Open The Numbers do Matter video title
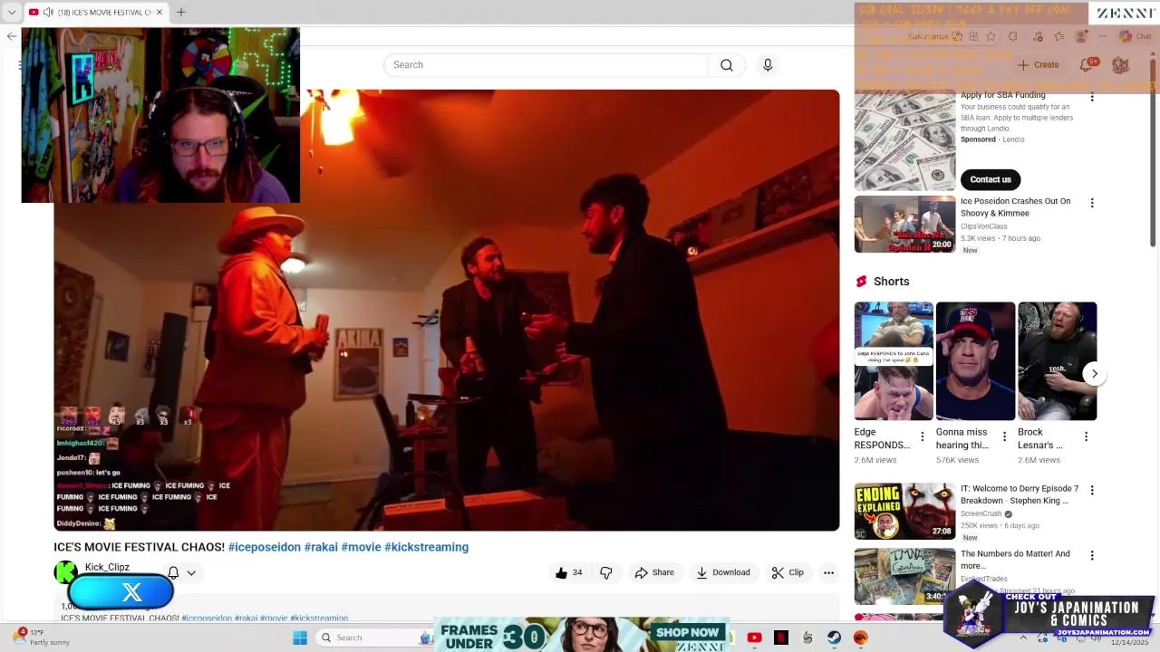 click(1015, 560)
